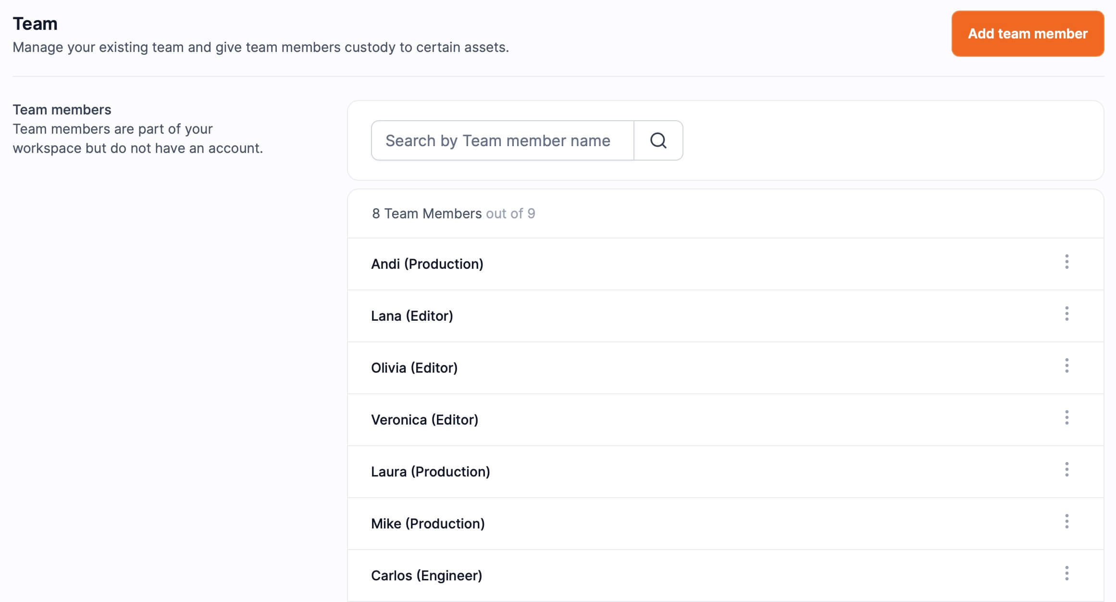Click the Mike (Production) entry
The width and height of the screenshot is (1116, 602).
tap(427, 524)
